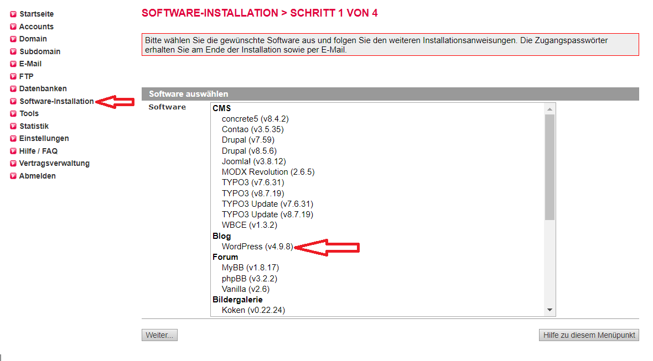Screen dimensions: 653x361
Task: Click the Blog group heading
Action: pos(221,236)
